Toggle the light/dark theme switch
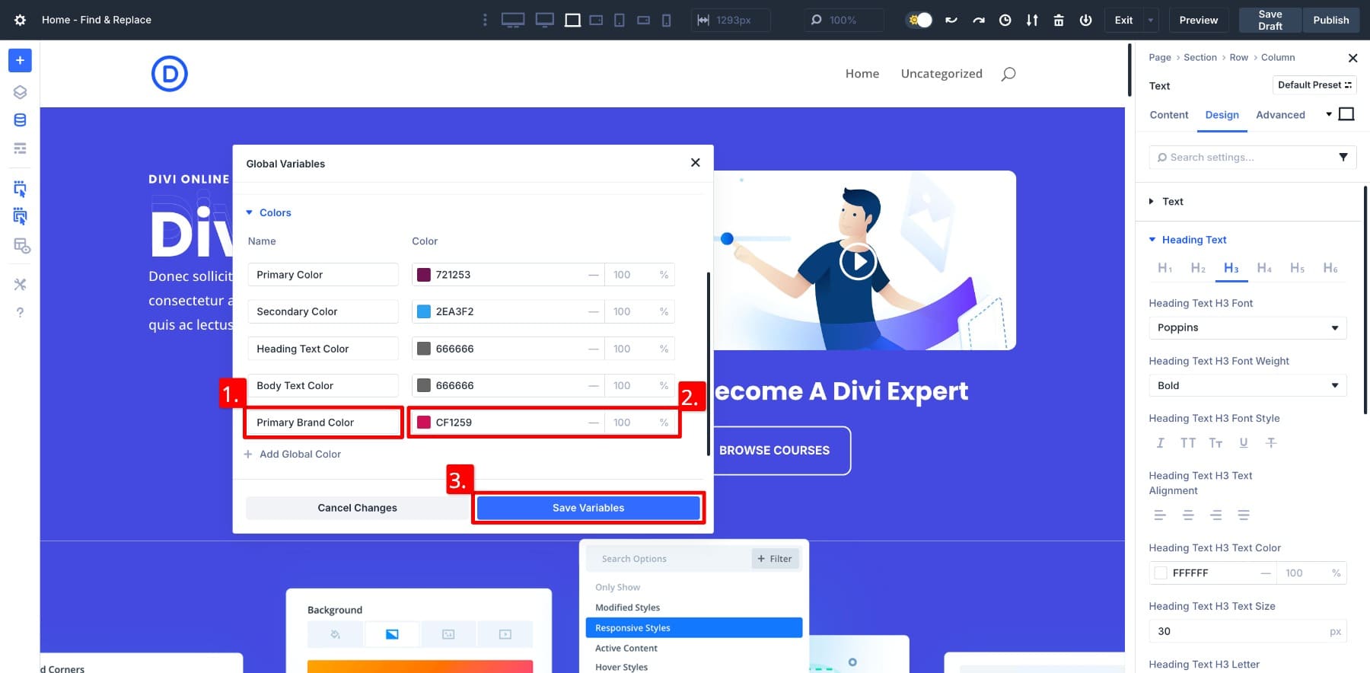Viewport: 1370px width, 673px height. pyautogui.click(x=919, y=20)
